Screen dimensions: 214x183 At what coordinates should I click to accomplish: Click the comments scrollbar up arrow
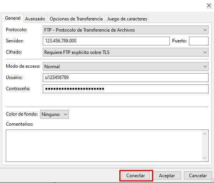click(x=204, y=134)
